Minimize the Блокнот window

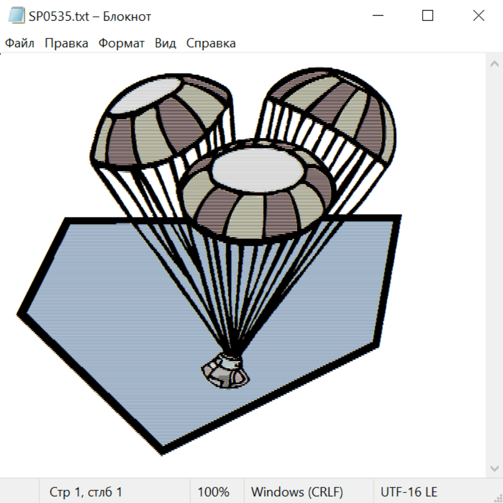377,16
